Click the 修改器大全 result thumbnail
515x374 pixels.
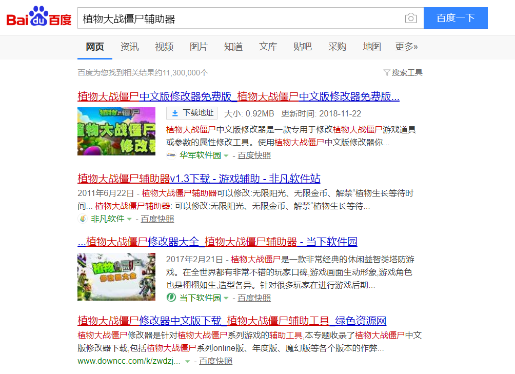(116, 277)
